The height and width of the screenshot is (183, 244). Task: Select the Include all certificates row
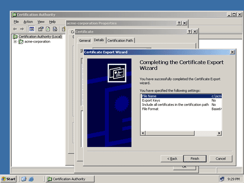[x=181, y=104]
